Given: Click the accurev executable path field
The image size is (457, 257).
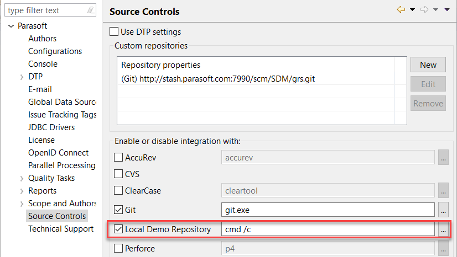Looking at the screenshot, I should pos(328,157).
